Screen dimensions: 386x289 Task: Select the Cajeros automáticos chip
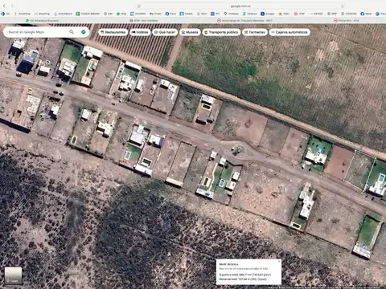tap(289, 32)
